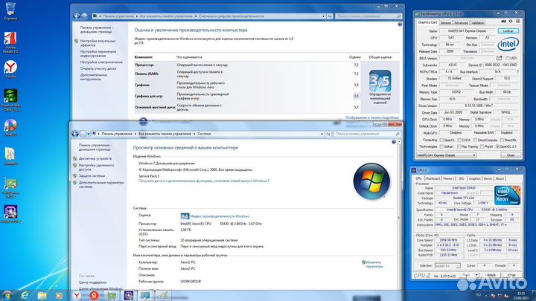Click the search field in System window
The image size is (536, 301).
367,134
